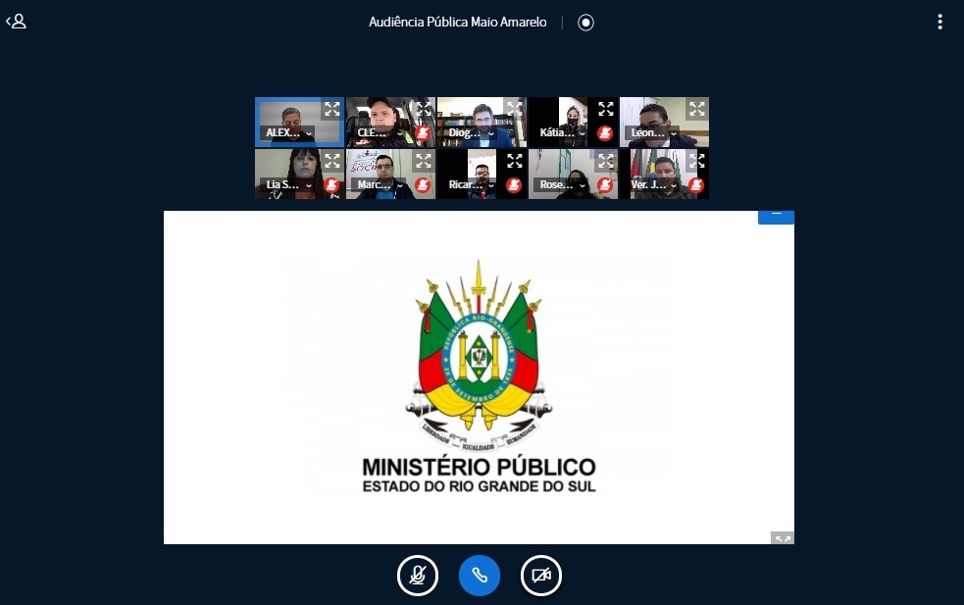964x605 pixels.
Task: Unmute the microphone
Action: click(x=418, y=576)
